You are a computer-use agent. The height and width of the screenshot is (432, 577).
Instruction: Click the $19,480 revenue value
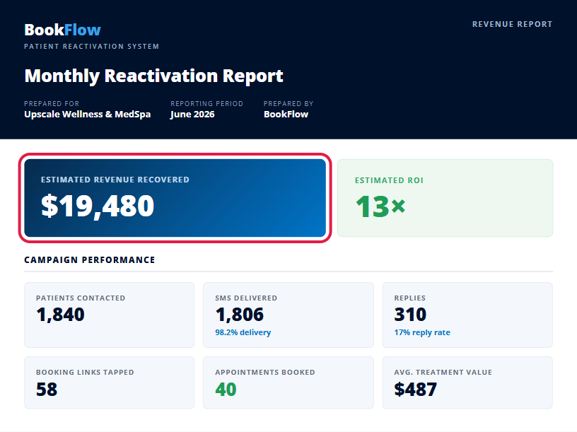point(98,206)
